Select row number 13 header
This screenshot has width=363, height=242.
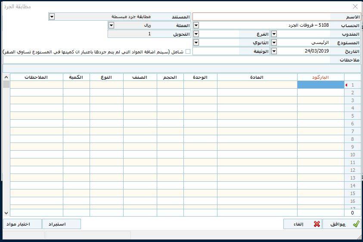coord(352,178)
